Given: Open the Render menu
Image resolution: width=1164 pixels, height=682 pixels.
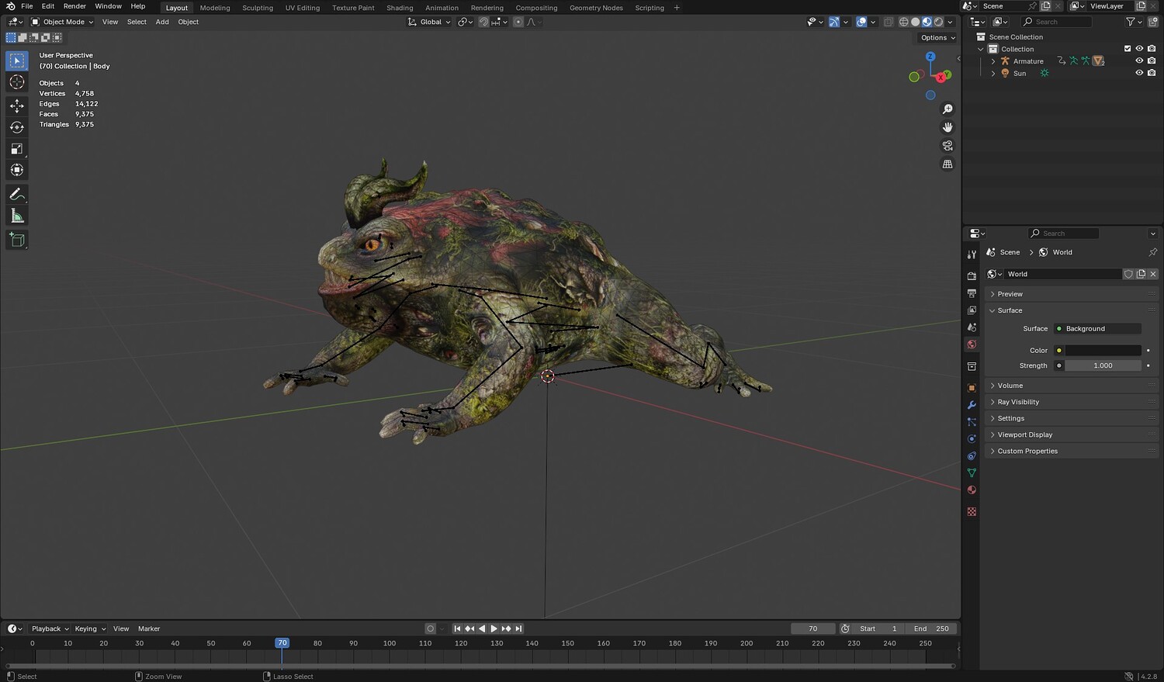Looking at the screenshot, I should pyautogui.click(x=74, y=6).
